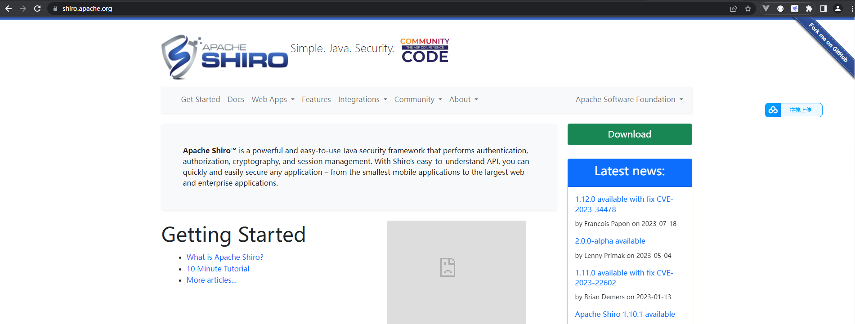
Task: Expand the Web Apps dropdown
Action: (273, 99)
